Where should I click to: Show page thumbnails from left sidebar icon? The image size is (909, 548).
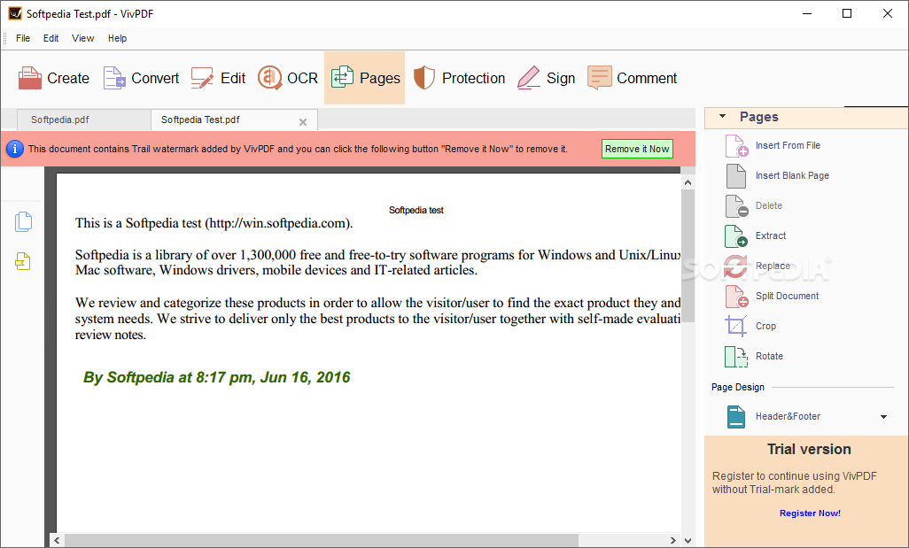[x=23, y=222]
